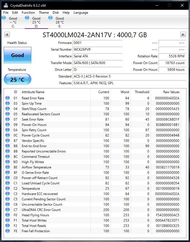Click the Power On Hours value 5809 hours
The height and width of the screenshot is (242, 190).
(x=172, y=70)
